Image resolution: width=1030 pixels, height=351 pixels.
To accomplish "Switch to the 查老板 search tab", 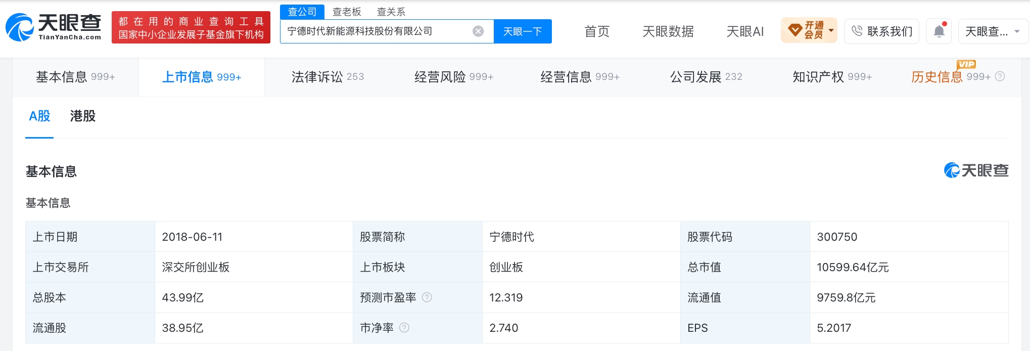I will coord(347,12).
